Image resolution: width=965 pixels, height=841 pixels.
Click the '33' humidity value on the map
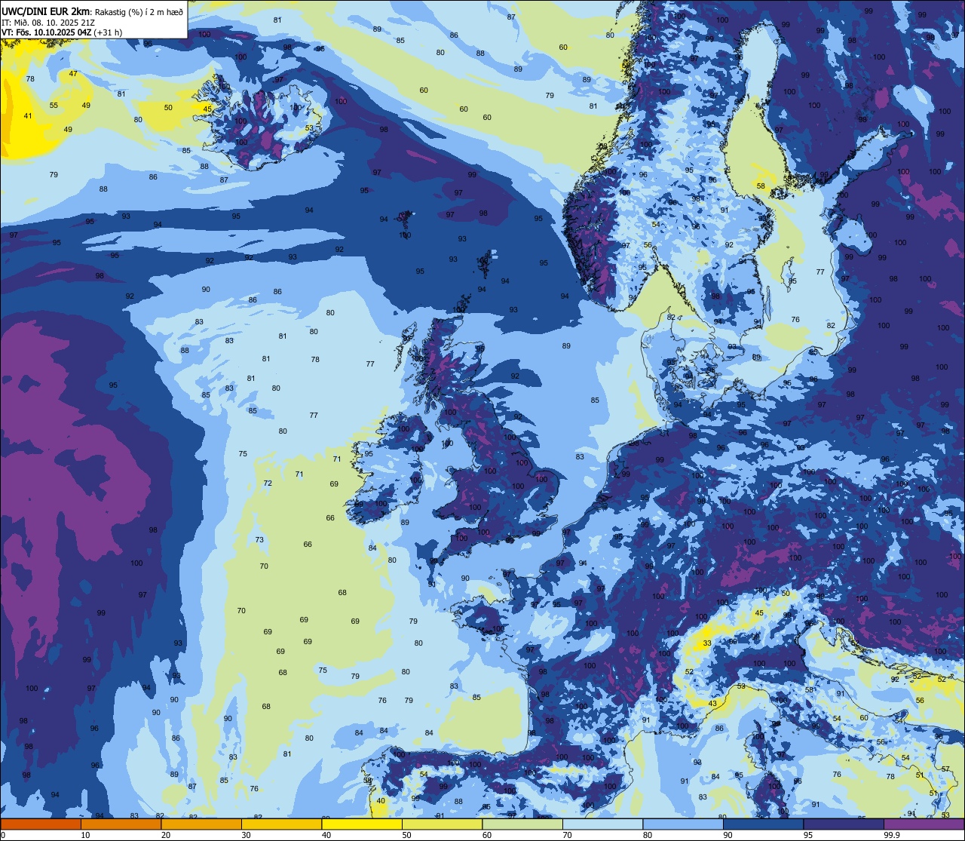[x=706, y=643]
